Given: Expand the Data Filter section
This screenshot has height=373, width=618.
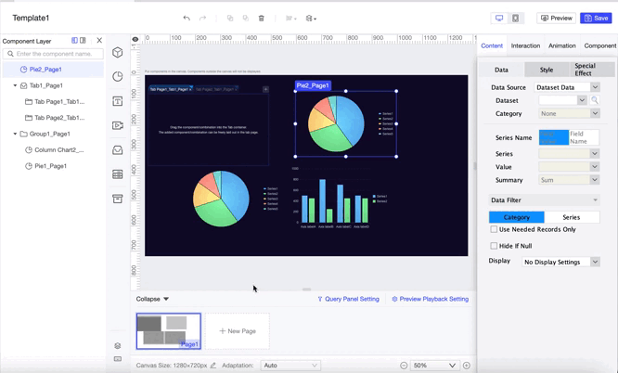Looking at the screenshot, I should pos(545,200).
